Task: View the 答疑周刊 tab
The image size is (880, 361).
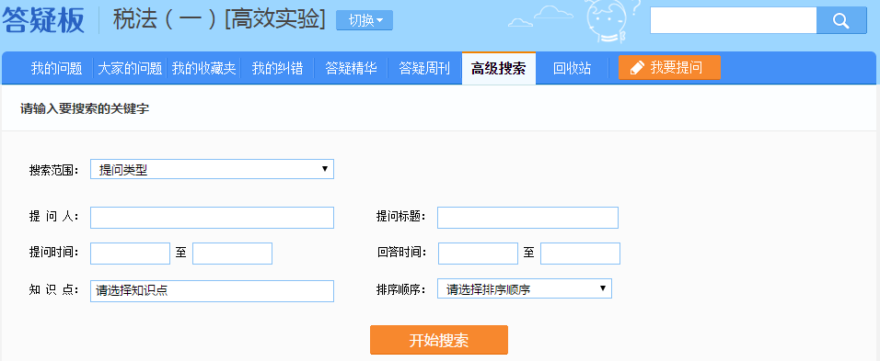Action: tap(424, 69)
